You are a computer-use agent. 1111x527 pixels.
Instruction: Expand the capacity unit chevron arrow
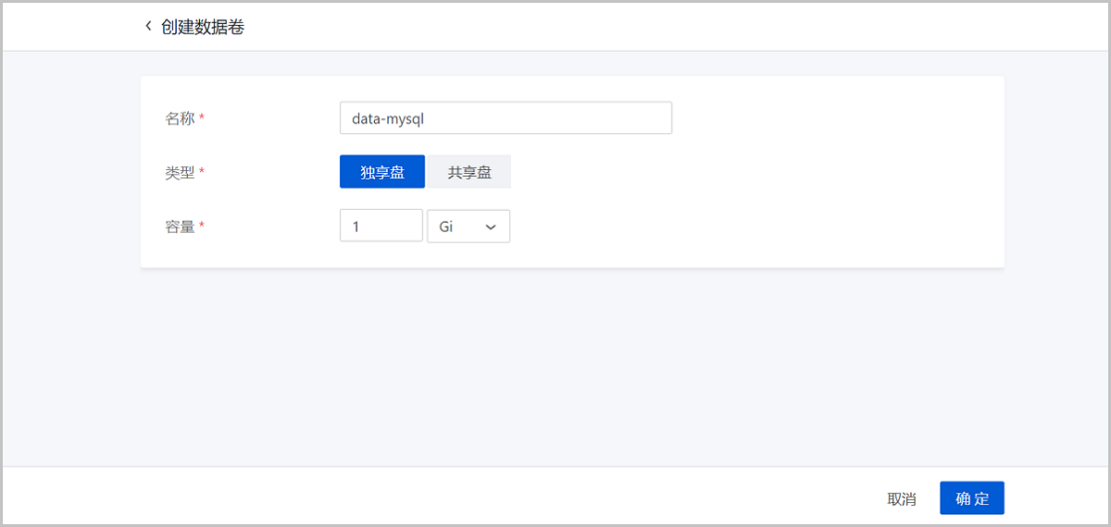pos(491,227)
